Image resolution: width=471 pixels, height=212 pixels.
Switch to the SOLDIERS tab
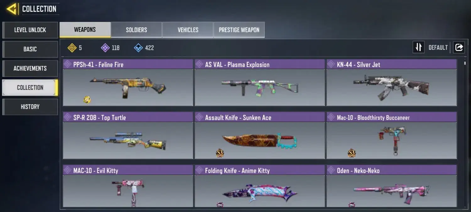(x=136, y=30)
